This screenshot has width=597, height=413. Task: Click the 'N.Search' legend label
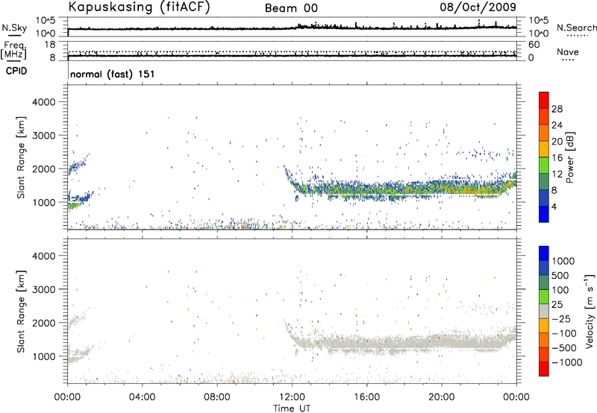click(576, 28)
